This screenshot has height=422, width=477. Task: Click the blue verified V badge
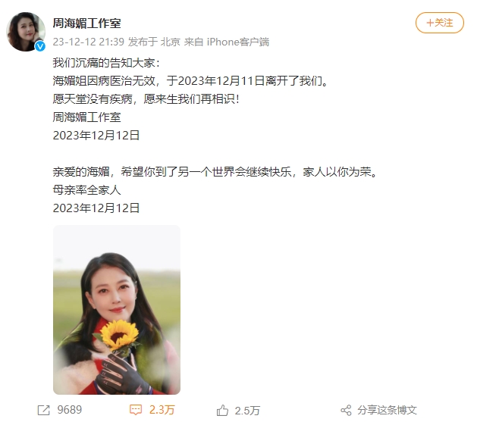pos(40,46)
